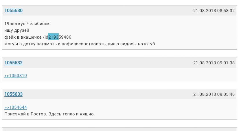Open post number 1055632 link
Viewport: 252px width, 131px height.
tap(13, 63)
